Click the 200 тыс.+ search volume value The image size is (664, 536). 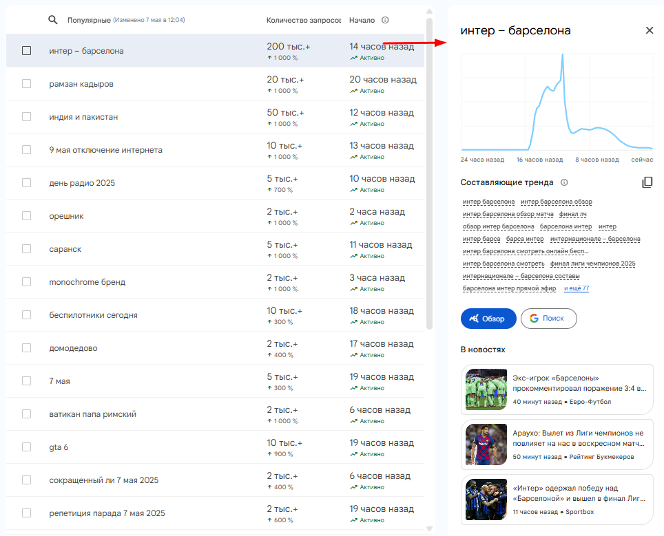pyautogui.click(x=289, y=47)
